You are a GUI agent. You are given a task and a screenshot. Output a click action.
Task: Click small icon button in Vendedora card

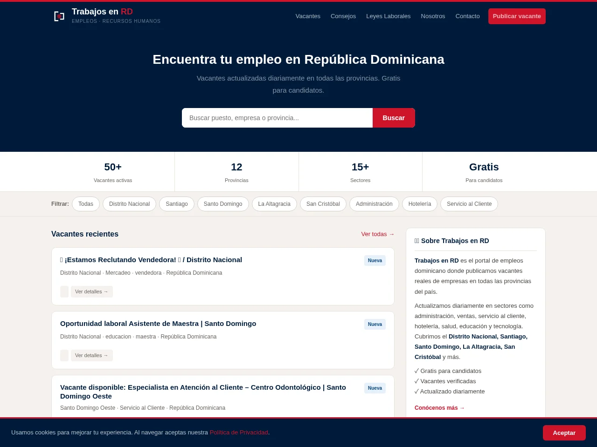pos(64,291)
